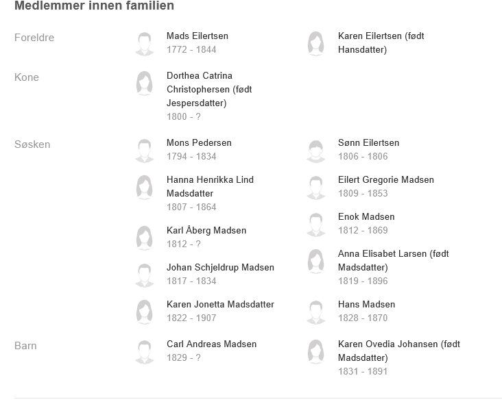Open Karl Åberg Madsen's profile
502x404 pixels.
(x=206, y=230)
